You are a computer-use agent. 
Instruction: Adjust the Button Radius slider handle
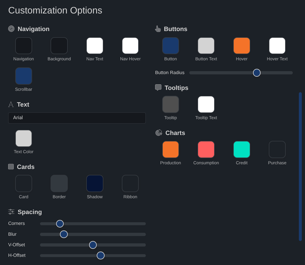(257, 73)
